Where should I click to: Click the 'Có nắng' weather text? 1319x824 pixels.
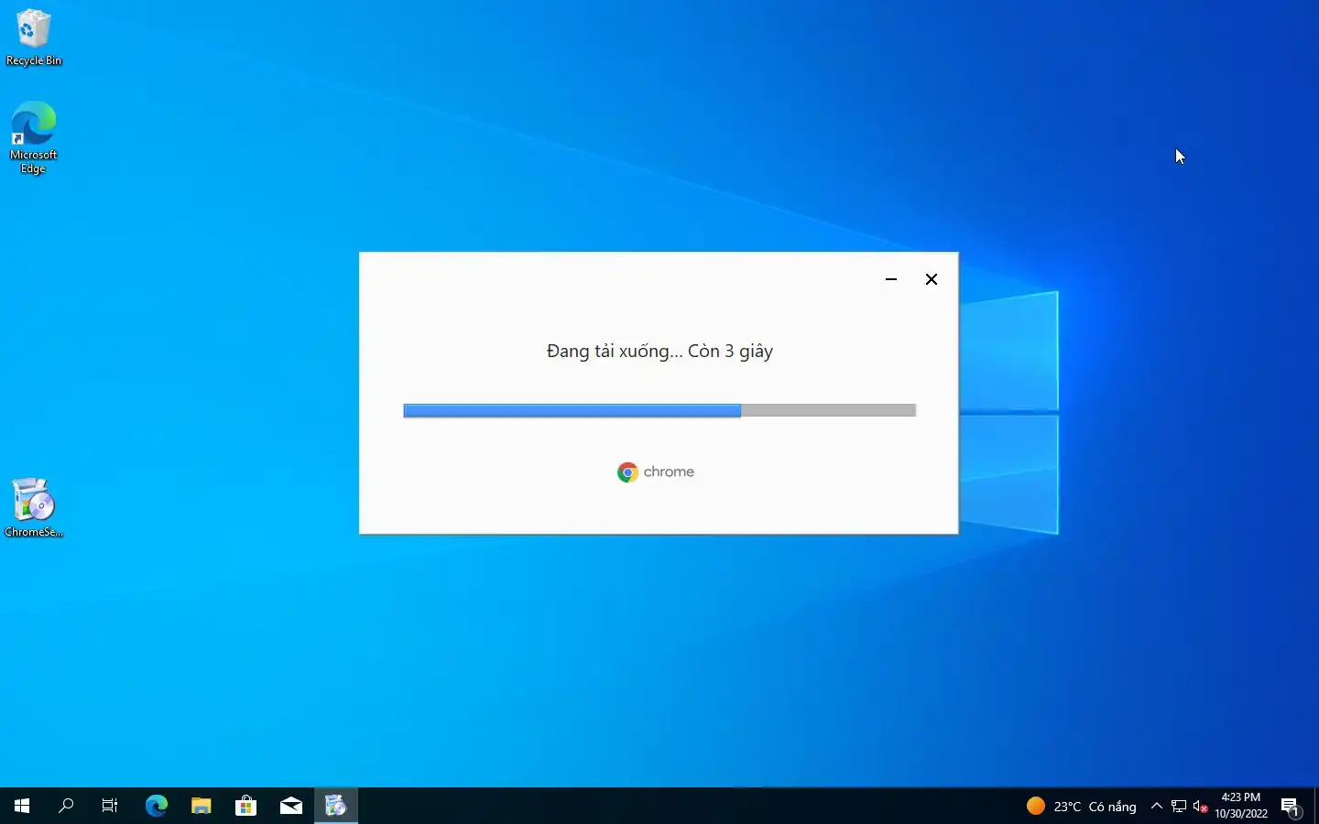pos(1112,807)
